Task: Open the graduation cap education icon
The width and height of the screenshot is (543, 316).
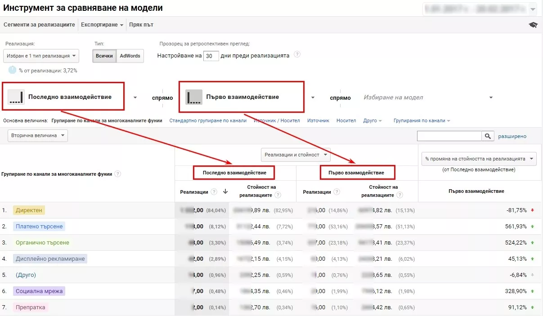Action: coord(533,25)
